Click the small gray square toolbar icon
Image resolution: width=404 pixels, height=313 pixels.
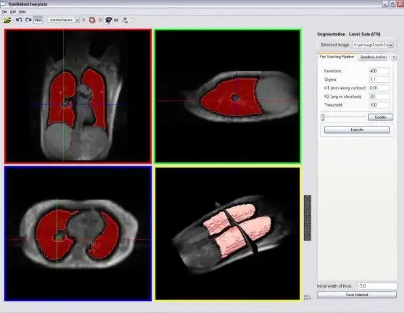100,20
